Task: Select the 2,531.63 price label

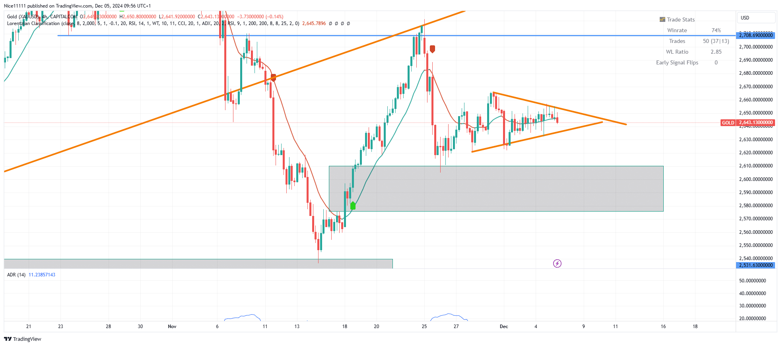Action: coord(756,265)
